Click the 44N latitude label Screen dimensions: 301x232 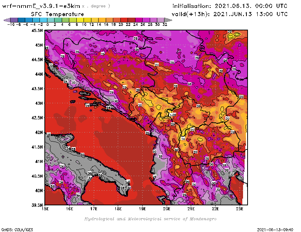click(x=39, y=74)
